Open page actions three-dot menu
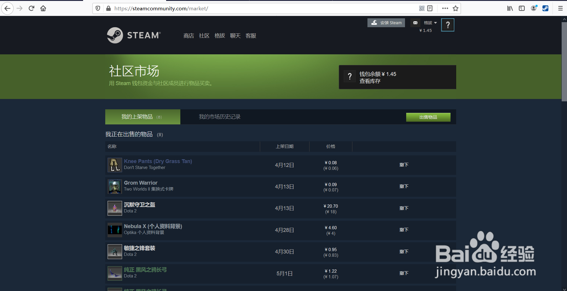Screen dimensions: 567x291 tap(445, 8)
